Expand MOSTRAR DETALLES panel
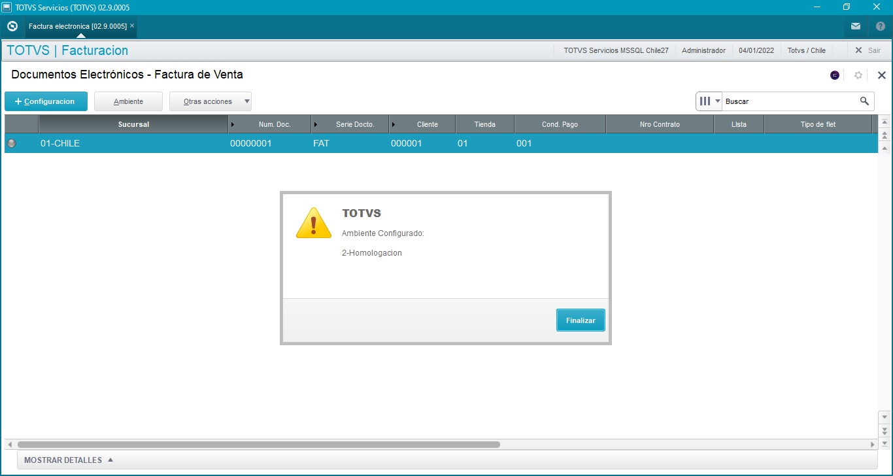 coord(69,460)
